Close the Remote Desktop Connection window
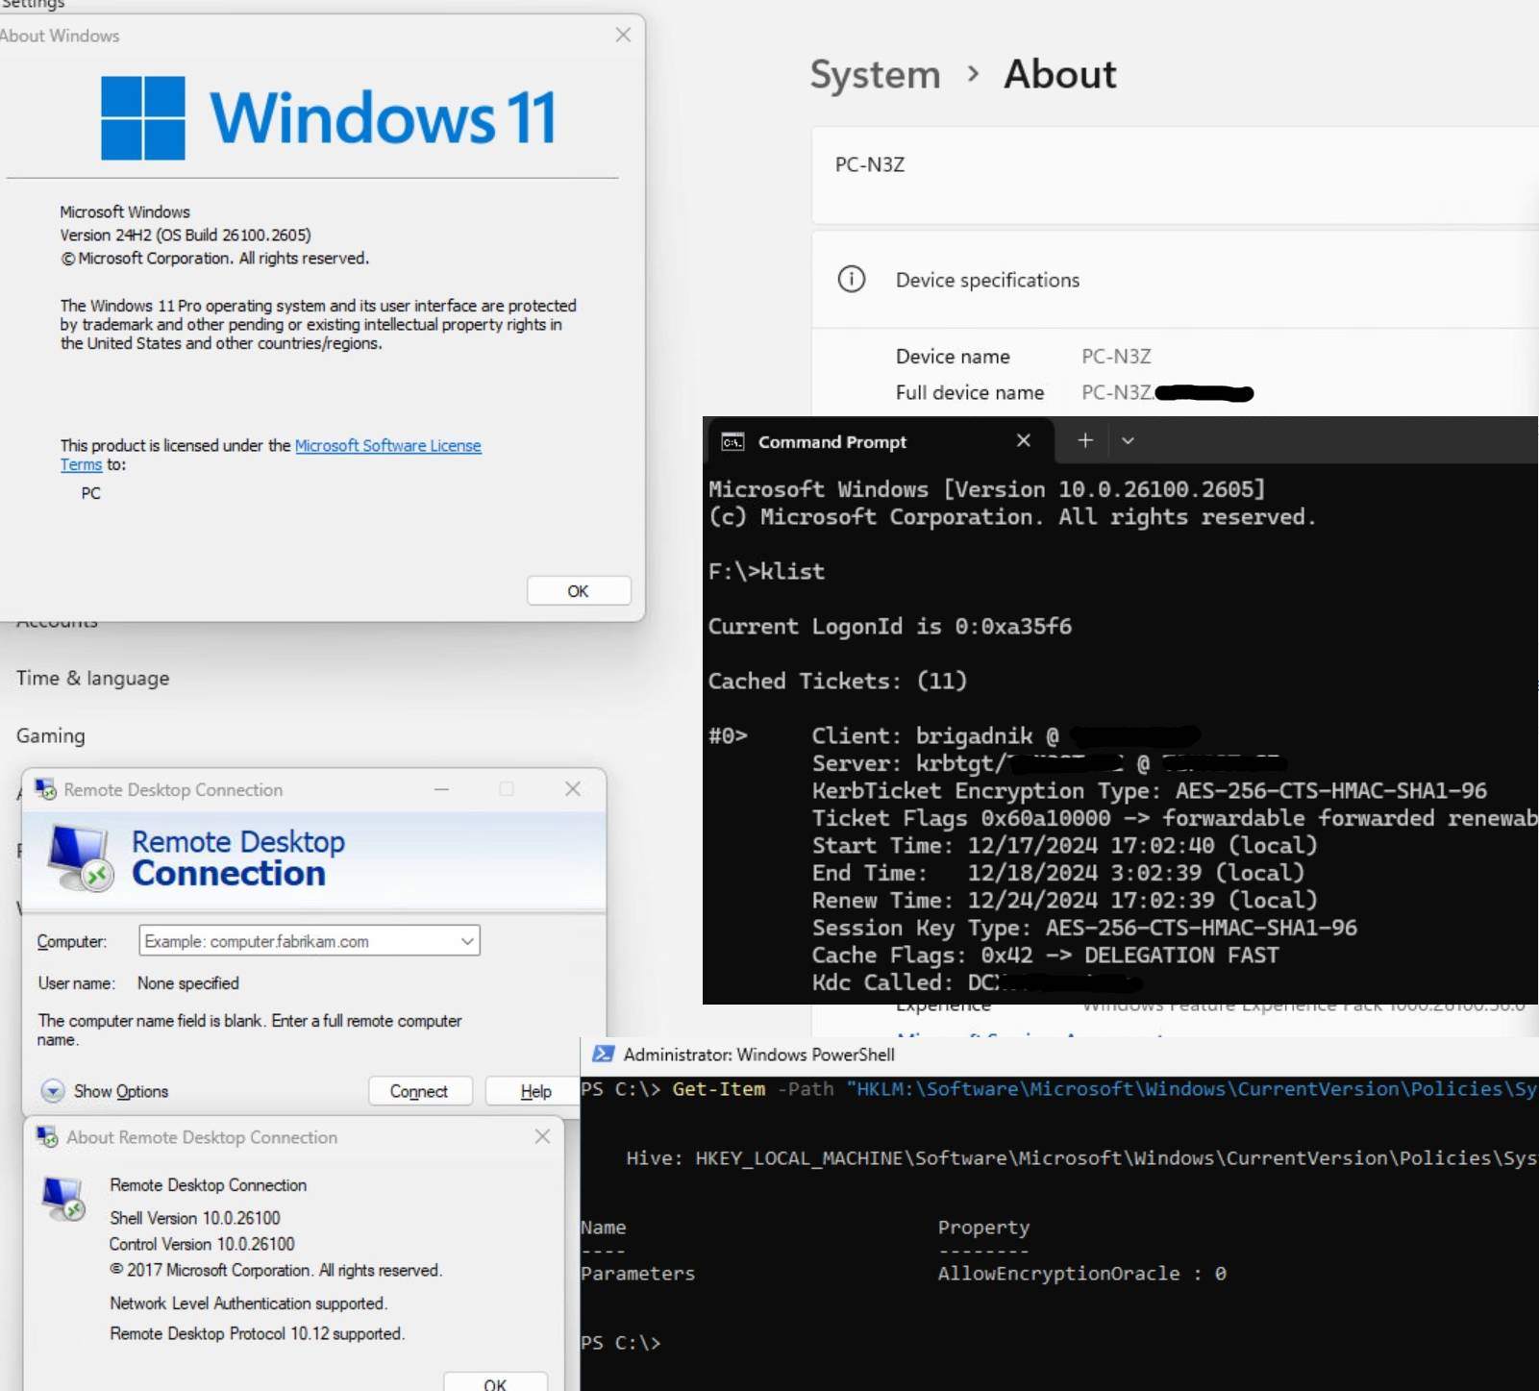The width and height of the screenshot is (1539, 1391). pos(573,789)
